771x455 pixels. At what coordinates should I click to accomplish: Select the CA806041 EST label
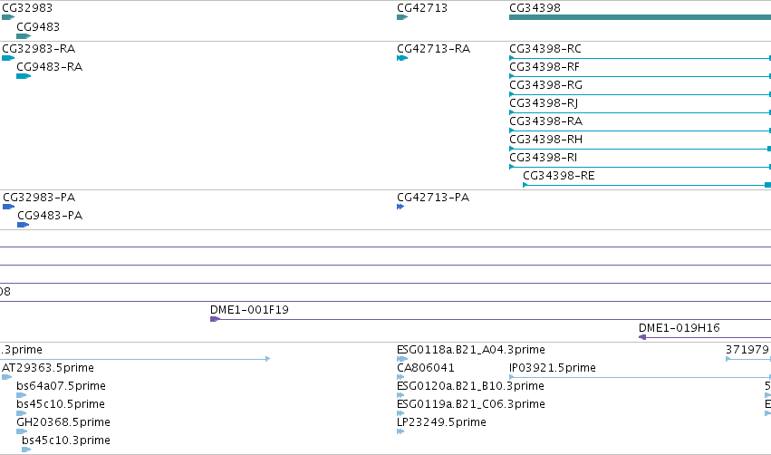tap(425, 368)
